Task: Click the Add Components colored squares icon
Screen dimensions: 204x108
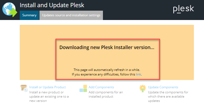Action: [83, 88]
